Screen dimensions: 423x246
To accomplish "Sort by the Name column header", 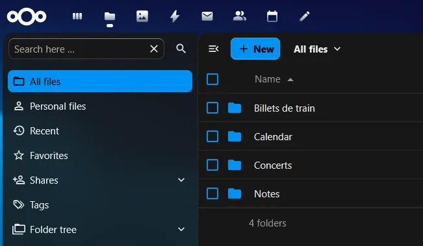I will [268, 79].
